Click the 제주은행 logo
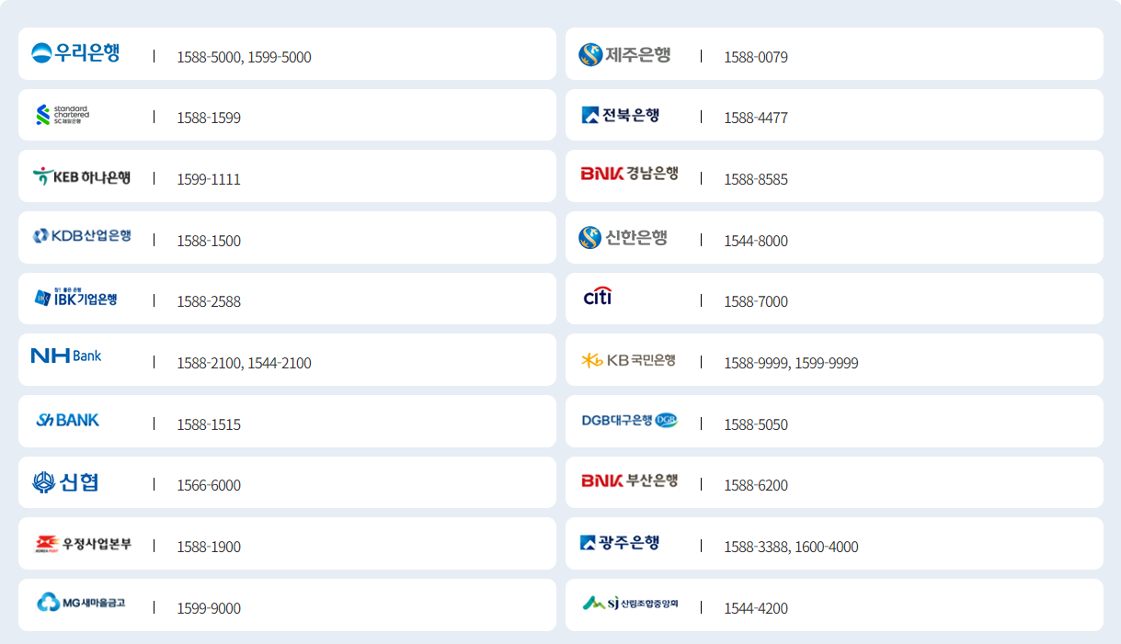 click(x=624, y=55)
